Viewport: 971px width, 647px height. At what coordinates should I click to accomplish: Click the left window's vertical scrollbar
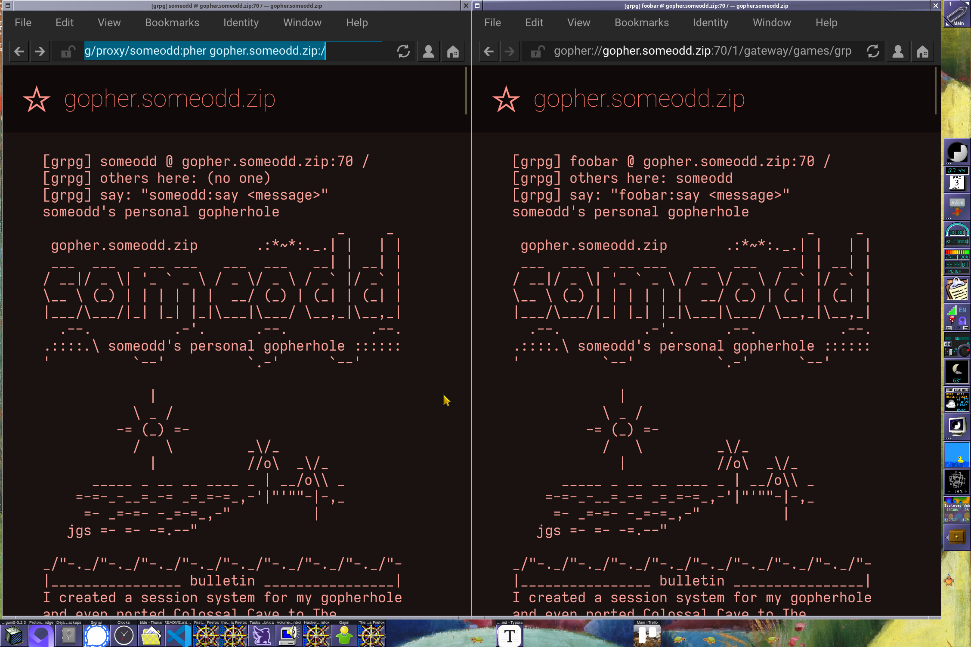[x=466, y=91]
